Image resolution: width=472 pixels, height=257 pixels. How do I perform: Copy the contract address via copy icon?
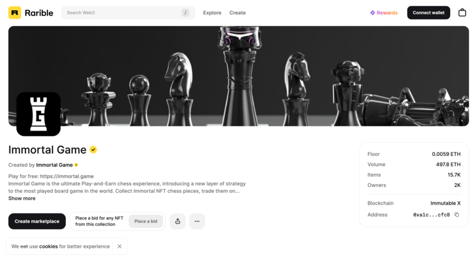[457, 215]
